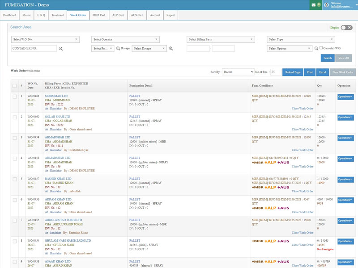Image resolution: width=358 pixels, height=268 pixels.
Task: Switch to the MBR Cert. tab
Action: point(100,15)
